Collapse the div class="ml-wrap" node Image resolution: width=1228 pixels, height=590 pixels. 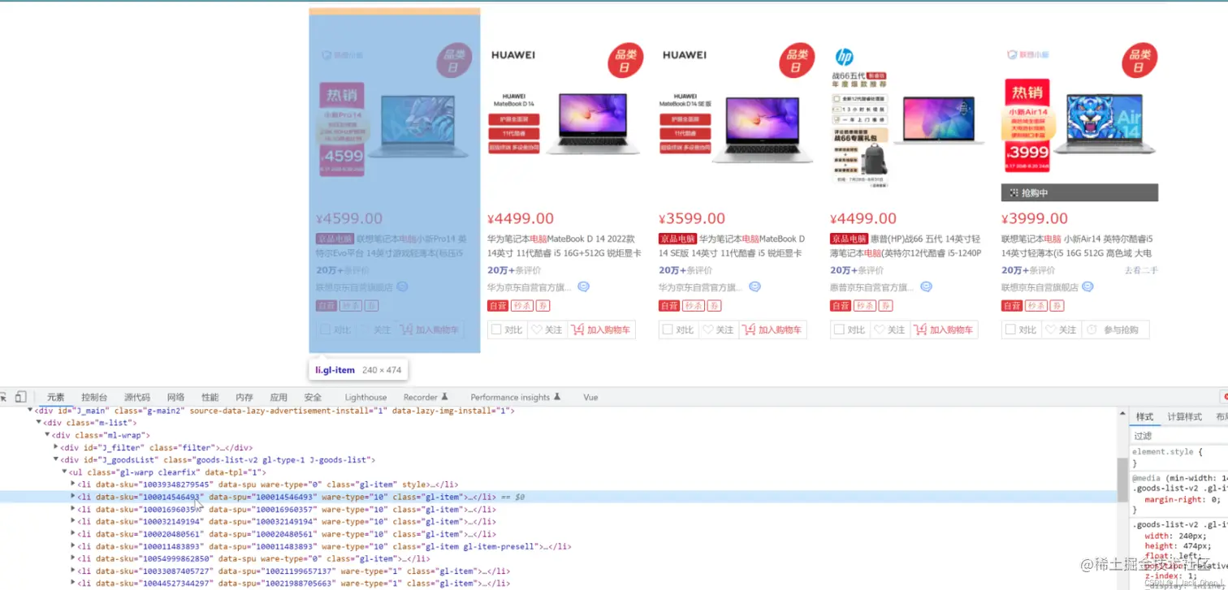click(x=48, y=435)
